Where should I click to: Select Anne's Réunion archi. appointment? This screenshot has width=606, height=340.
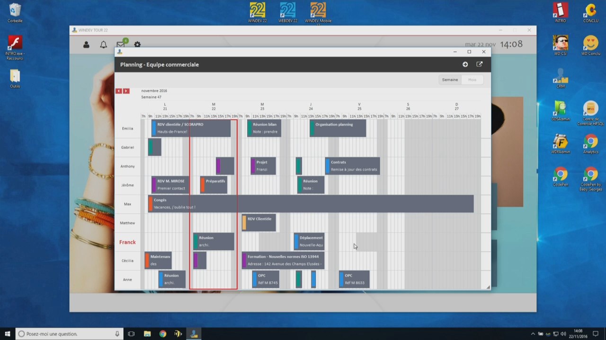point(172,279)
